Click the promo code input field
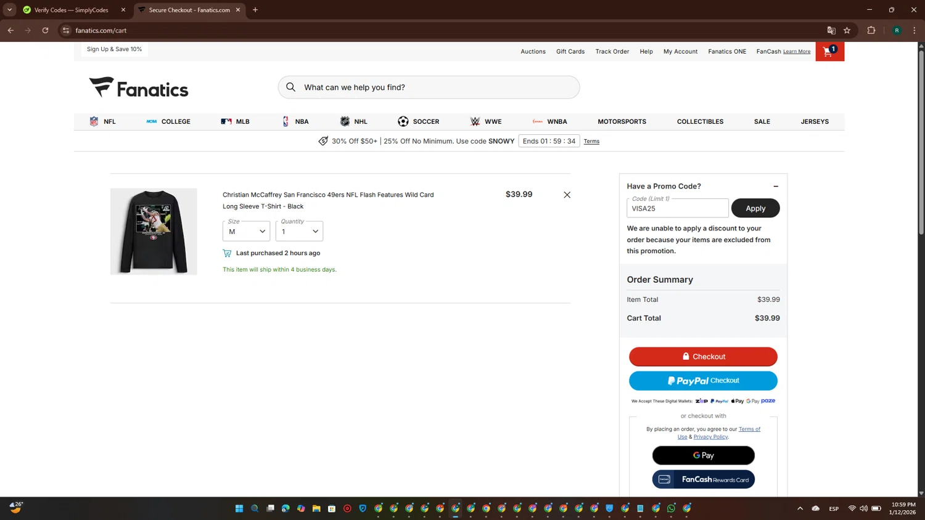The height and width of the screenshot is (520, 925). click(677, 208)
